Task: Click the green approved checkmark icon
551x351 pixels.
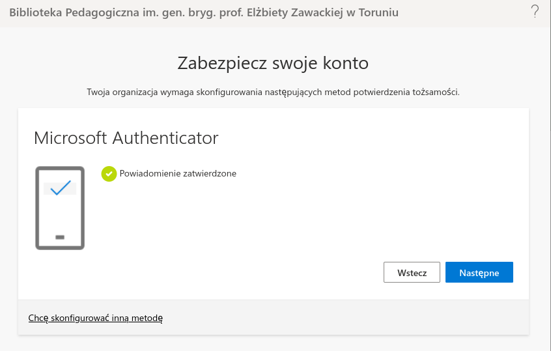Action: point(109,174)
